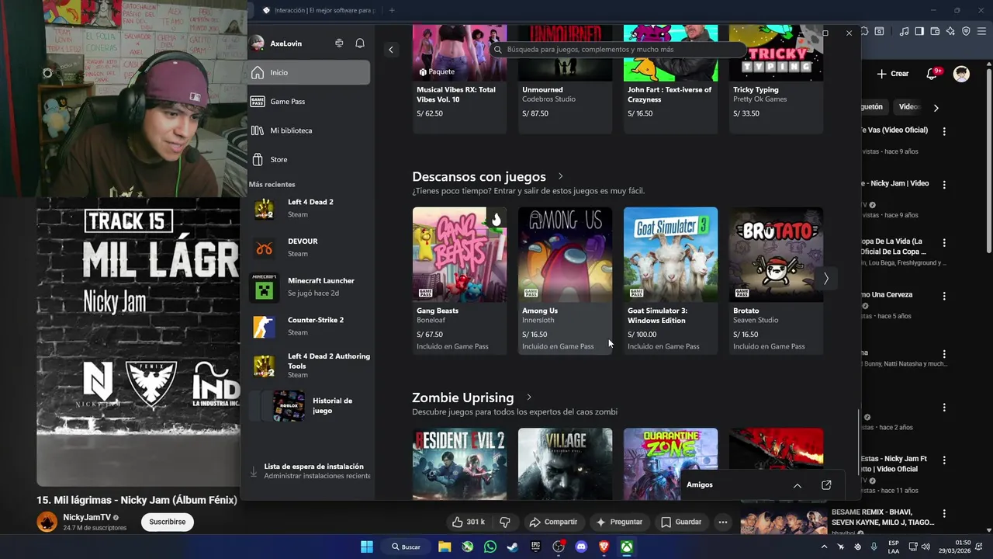This screenshot has height=559, width=993.
Task: Open Discord from taskbar
Action: point(581,547)
